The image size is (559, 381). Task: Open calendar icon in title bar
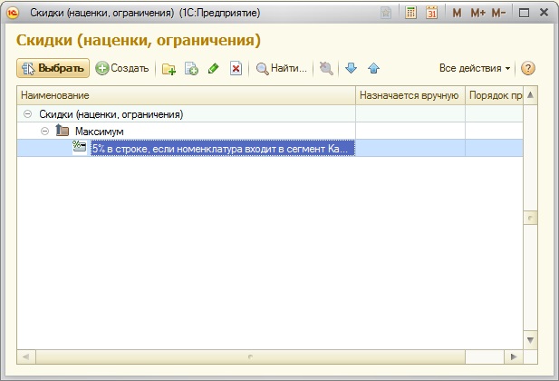(431, 14)
